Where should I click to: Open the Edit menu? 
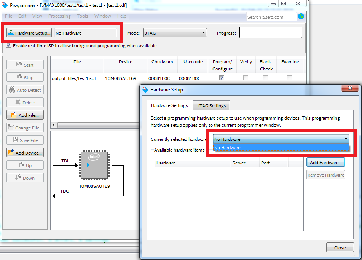(x=22, y=16)
